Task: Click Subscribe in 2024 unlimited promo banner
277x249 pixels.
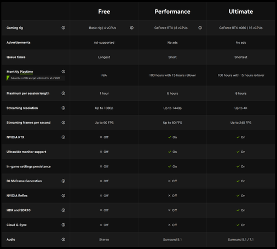Action: pos(36,78)
